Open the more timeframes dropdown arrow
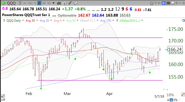 tap(53, 3)
